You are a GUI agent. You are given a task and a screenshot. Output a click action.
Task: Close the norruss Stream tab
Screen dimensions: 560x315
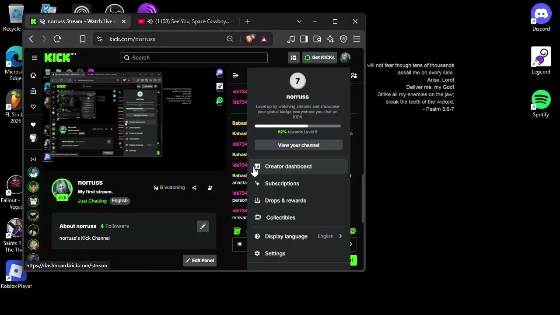pyautogui.click(x=124, y=21)
